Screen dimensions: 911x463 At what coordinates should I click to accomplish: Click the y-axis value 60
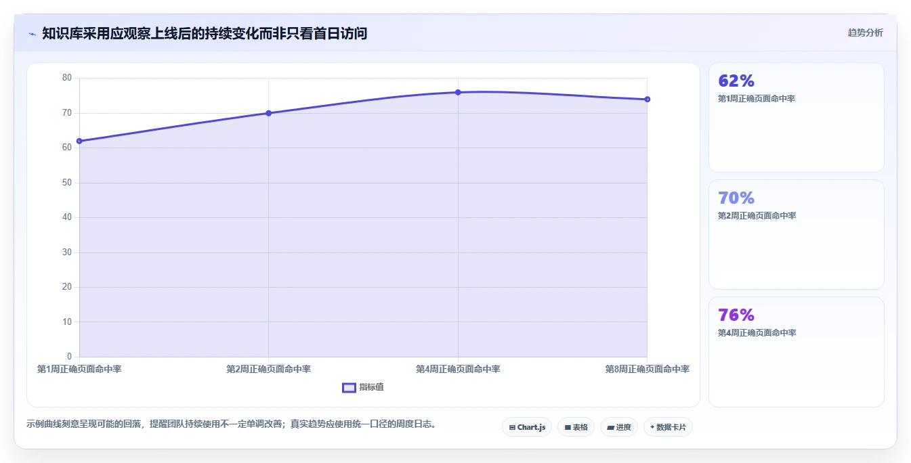tap(66, 148)
